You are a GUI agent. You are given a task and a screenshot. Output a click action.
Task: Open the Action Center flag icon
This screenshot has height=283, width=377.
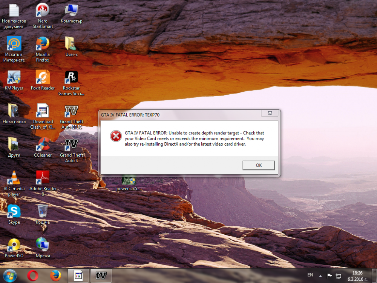329,276
